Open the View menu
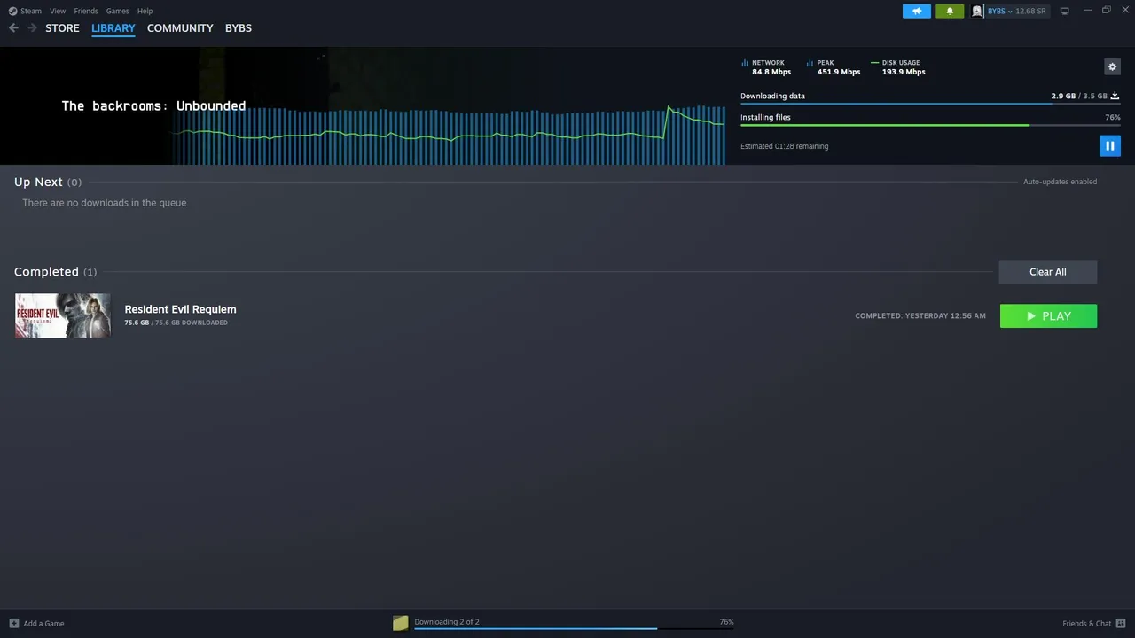The height and width of the screenshot is (638, 1135). (x=58, y=11)
